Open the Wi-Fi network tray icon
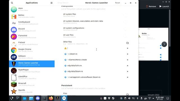This screenshot has height=101, width=180. (149, 98)
